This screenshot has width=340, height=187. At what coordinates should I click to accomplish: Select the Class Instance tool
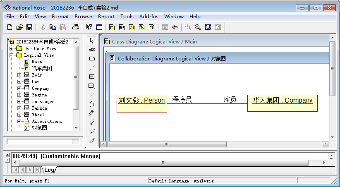pos(92,86)
